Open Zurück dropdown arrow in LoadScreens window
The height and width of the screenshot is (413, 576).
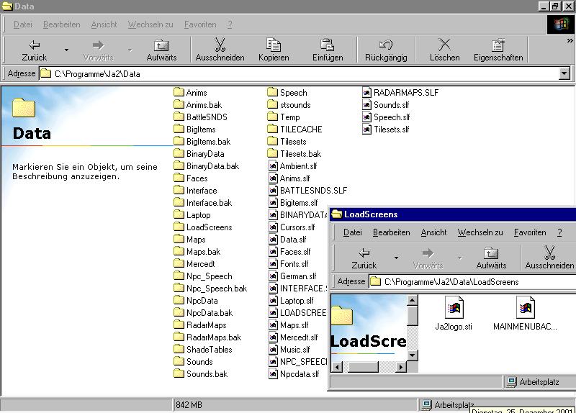pos(397,258)
